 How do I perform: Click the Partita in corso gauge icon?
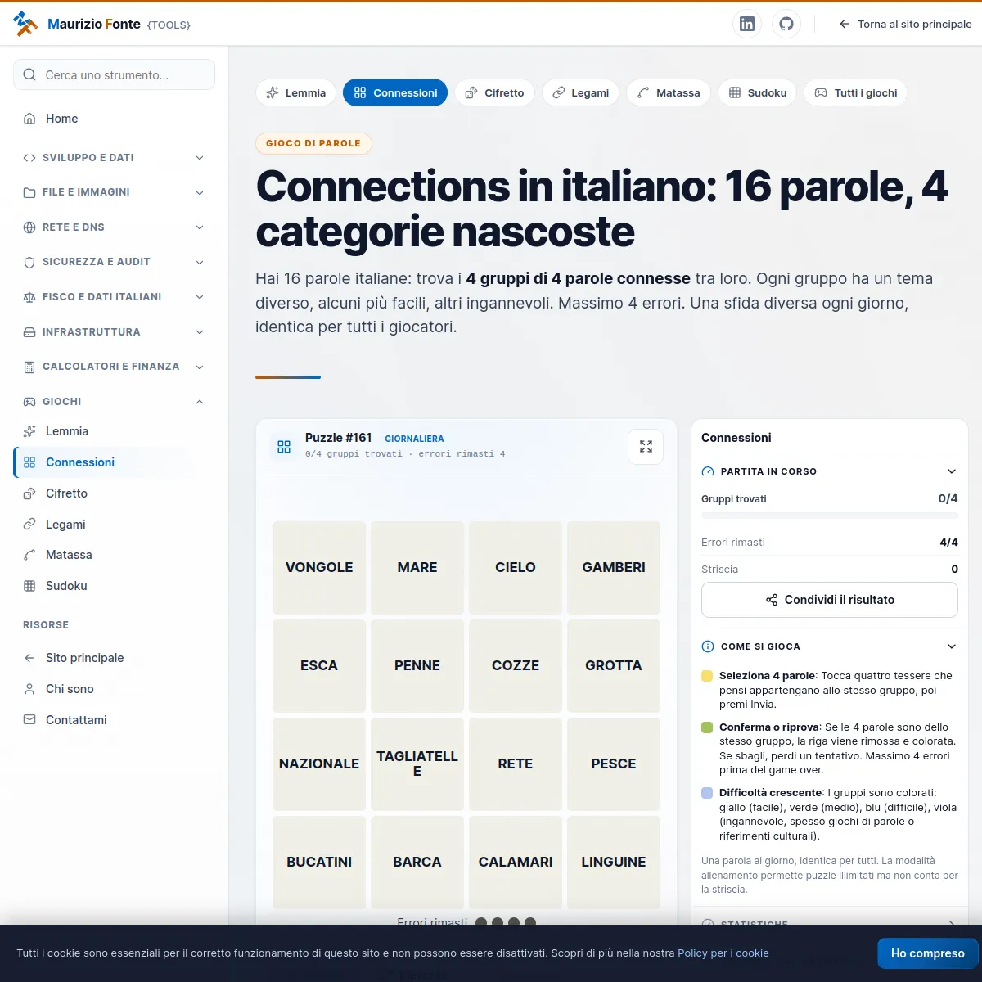pyautogui.click(x=708, y=471)
